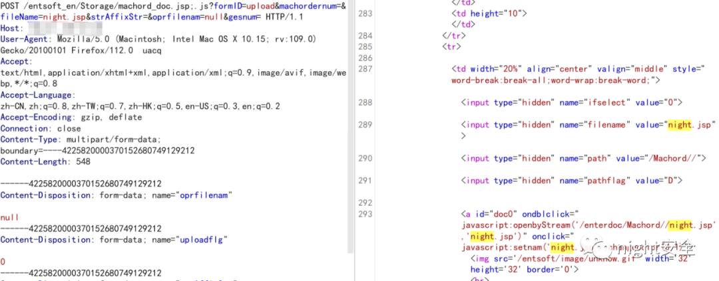The image size is (719, 281).
Task: Select the Gecko/20100101 Firefox/112.0 uacq line
Action: [81, 50]
